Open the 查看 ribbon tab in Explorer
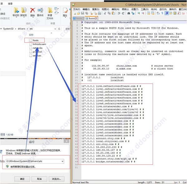The width and height of the screenshot is (187, 184). [10, 4]
